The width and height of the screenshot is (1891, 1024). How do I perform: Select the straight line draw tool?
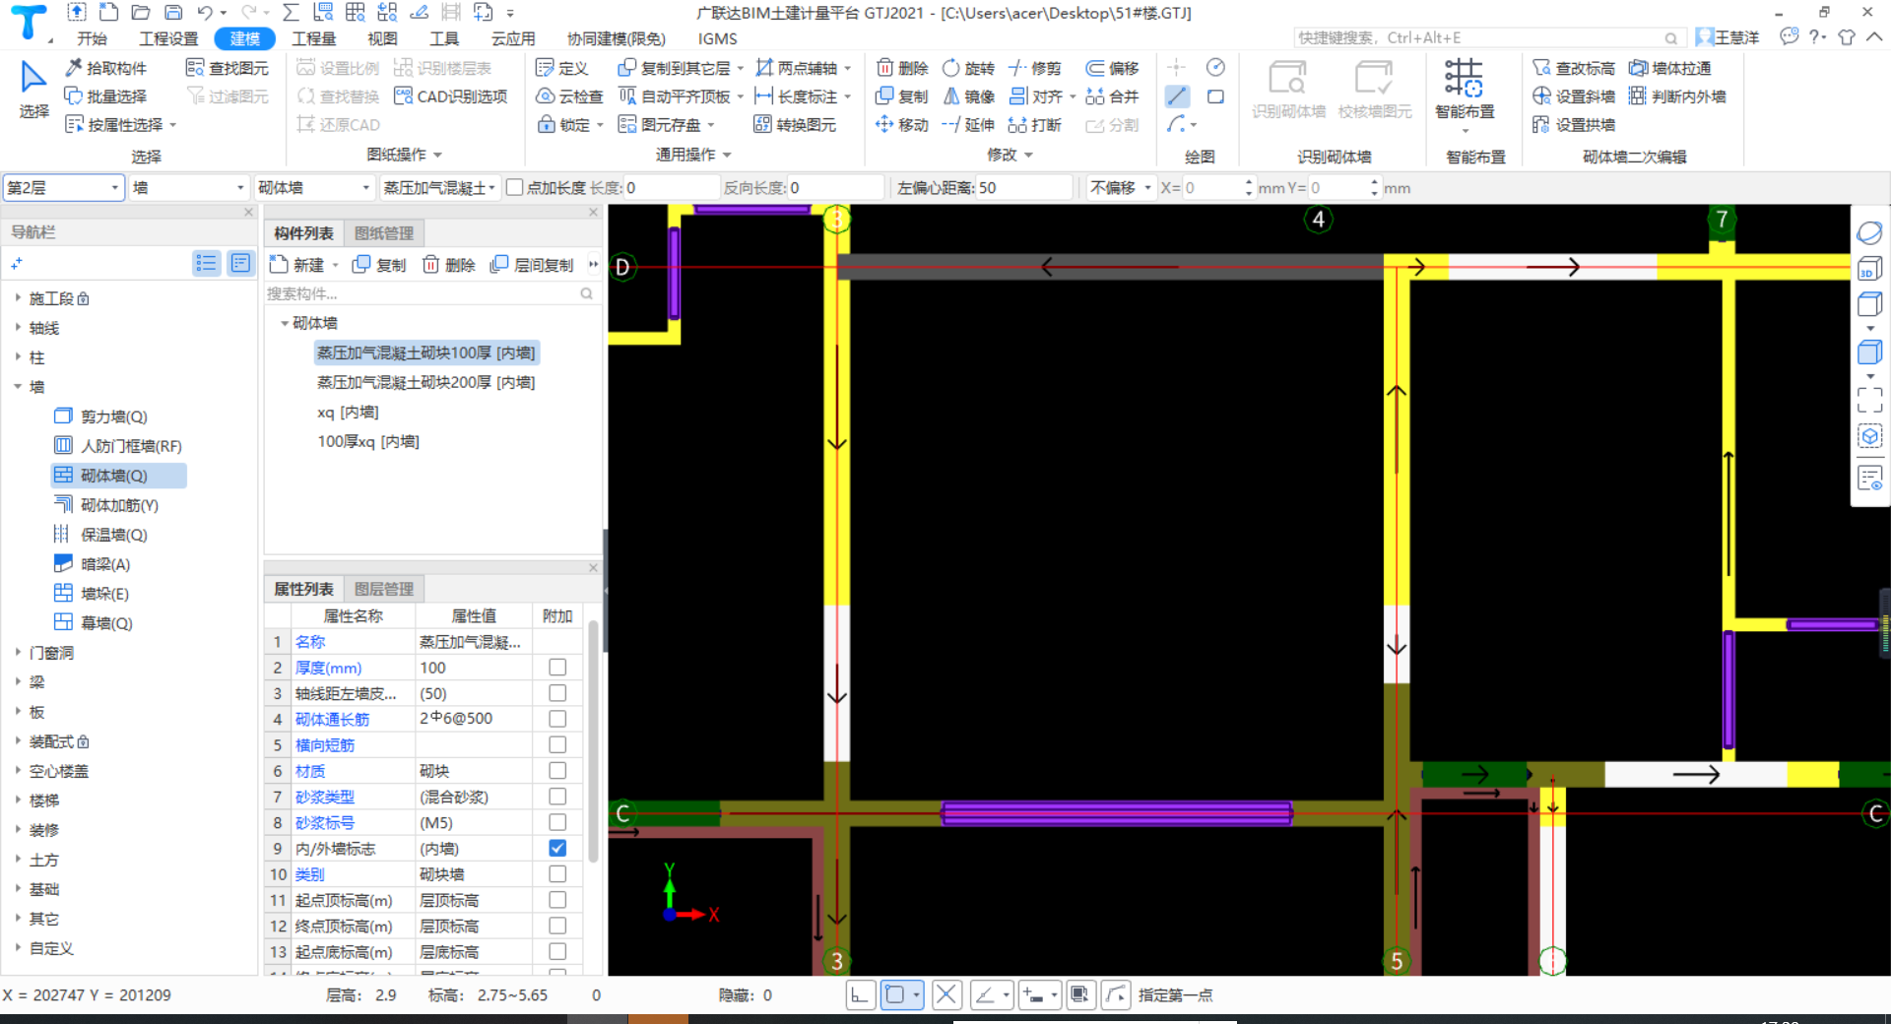coord(1177,96)
